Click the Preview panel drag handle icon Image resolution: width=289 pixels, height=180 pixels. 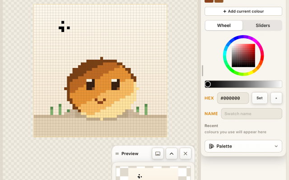117,153
